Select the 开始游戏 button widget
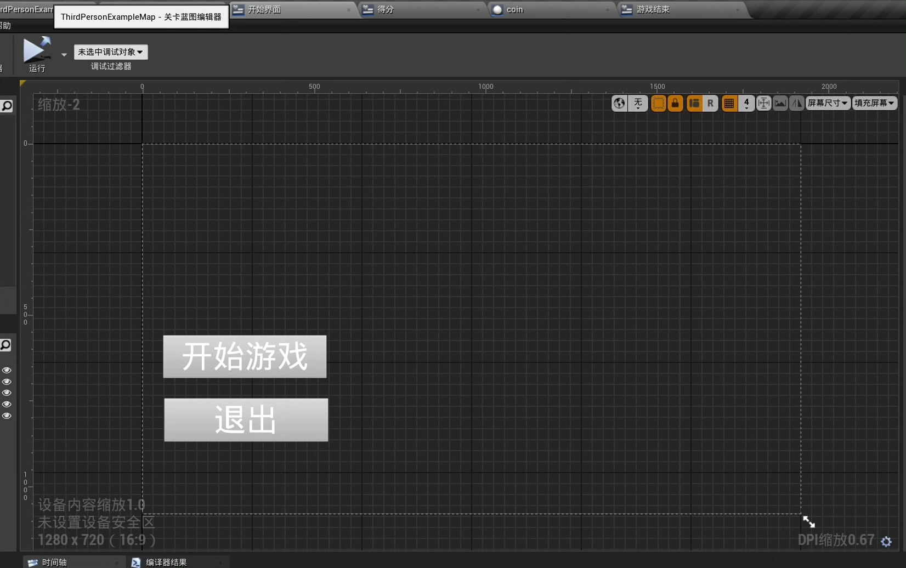This screenshot has height=568, width=906. (x=245, y=356)
